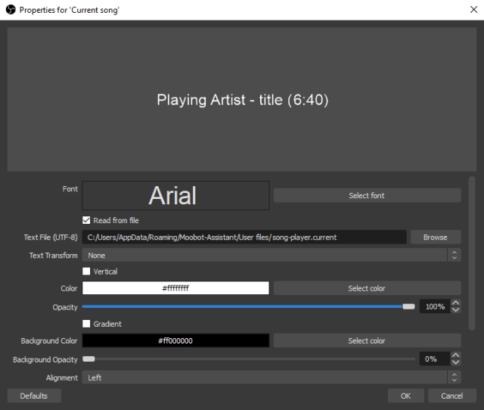Click the white #ffffffff Color swatch
484x410 pixels.
[175, 288]
